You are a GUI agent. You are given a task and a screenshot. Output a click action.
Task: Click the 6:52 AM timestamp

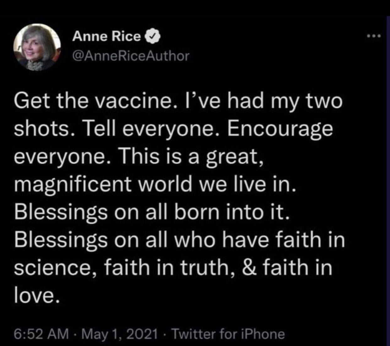pos(42,334)
